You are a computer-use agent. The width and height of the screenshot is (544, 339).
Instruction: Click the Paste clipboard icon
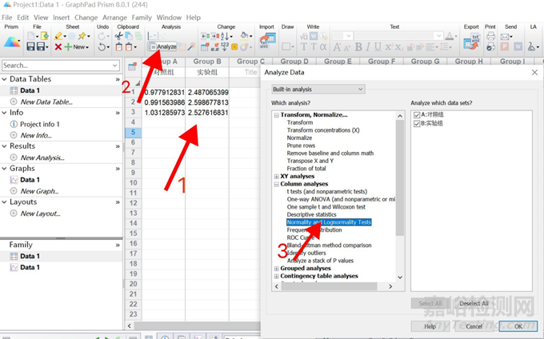point(119,46)
